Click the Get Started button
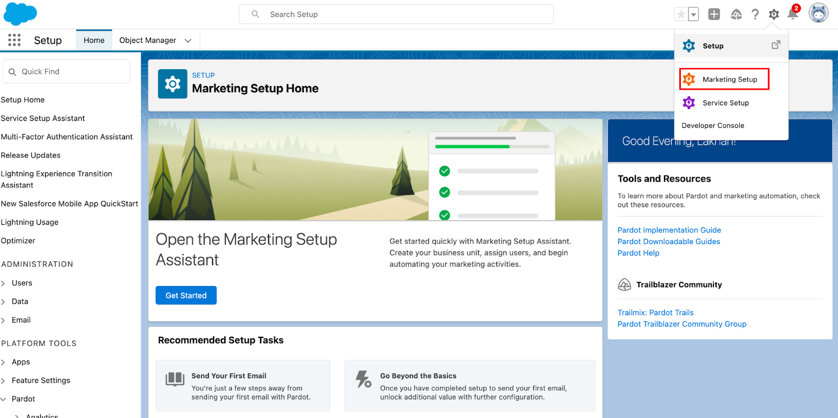Viewport: 838px width, 418px height. click(186, 295)
